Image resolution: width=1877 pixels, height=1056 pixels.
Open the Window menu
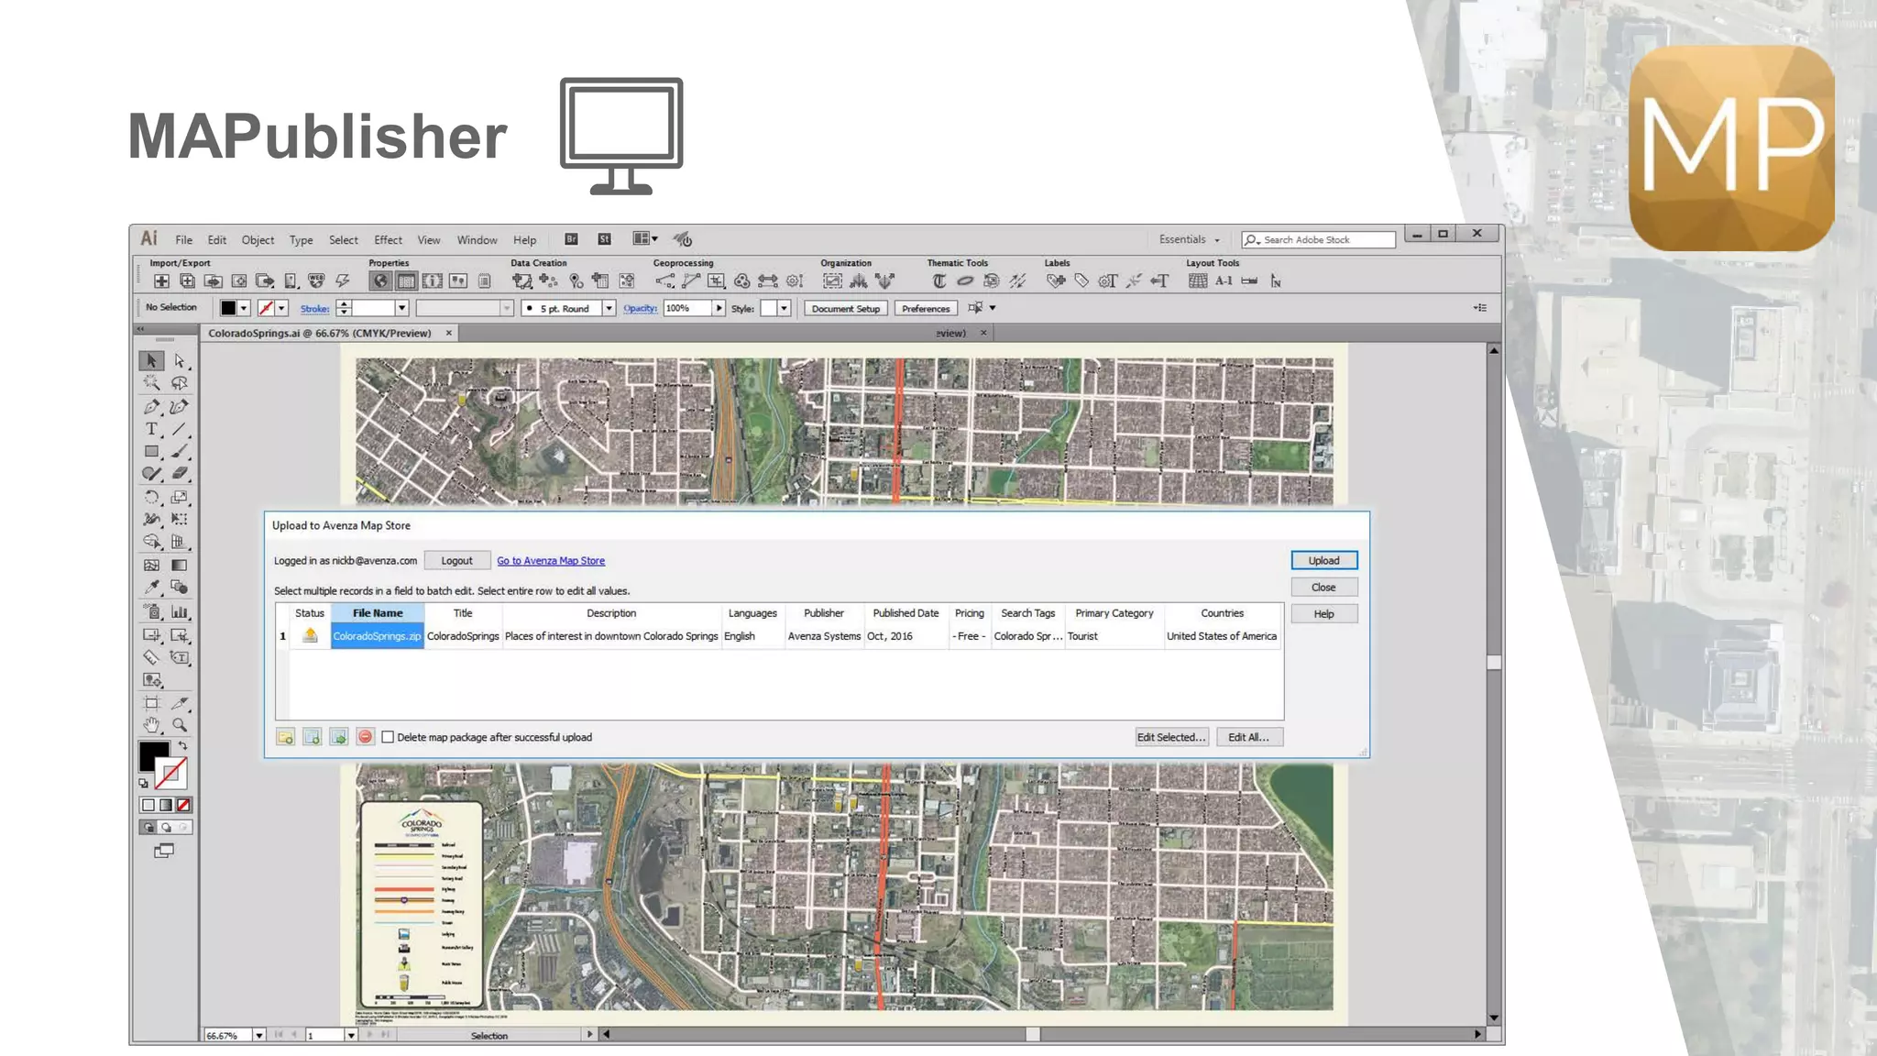[x=477, y=240]
